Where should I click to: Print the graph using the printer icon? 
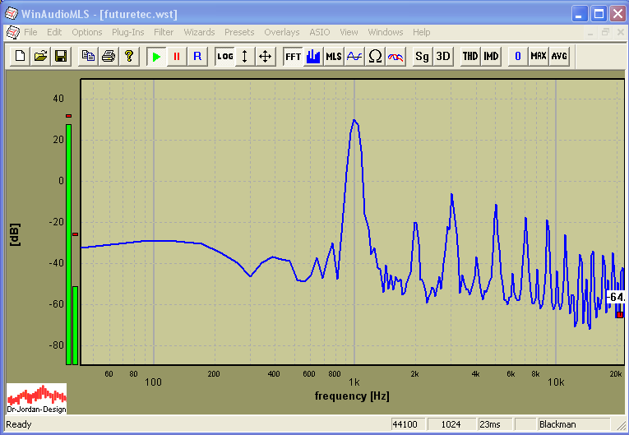109,56
